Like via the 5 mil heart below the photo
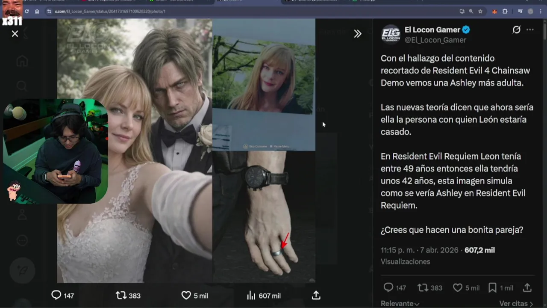Screen dimensions: 547x308 194,295
